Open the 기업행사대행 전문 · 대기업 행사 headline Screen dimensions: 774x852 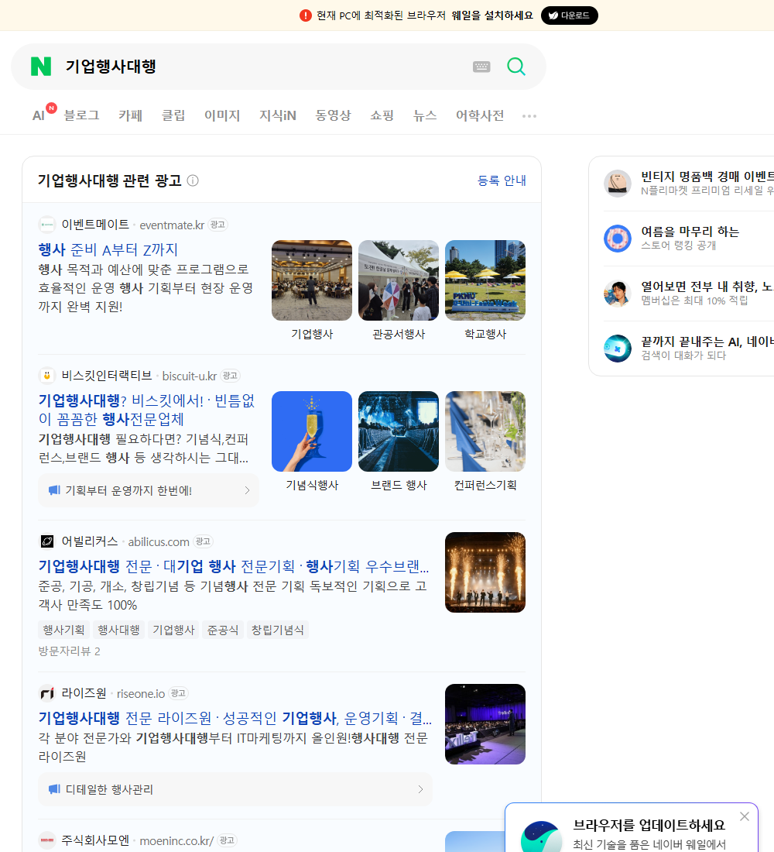pyautogui.click(x=234, y=566)
